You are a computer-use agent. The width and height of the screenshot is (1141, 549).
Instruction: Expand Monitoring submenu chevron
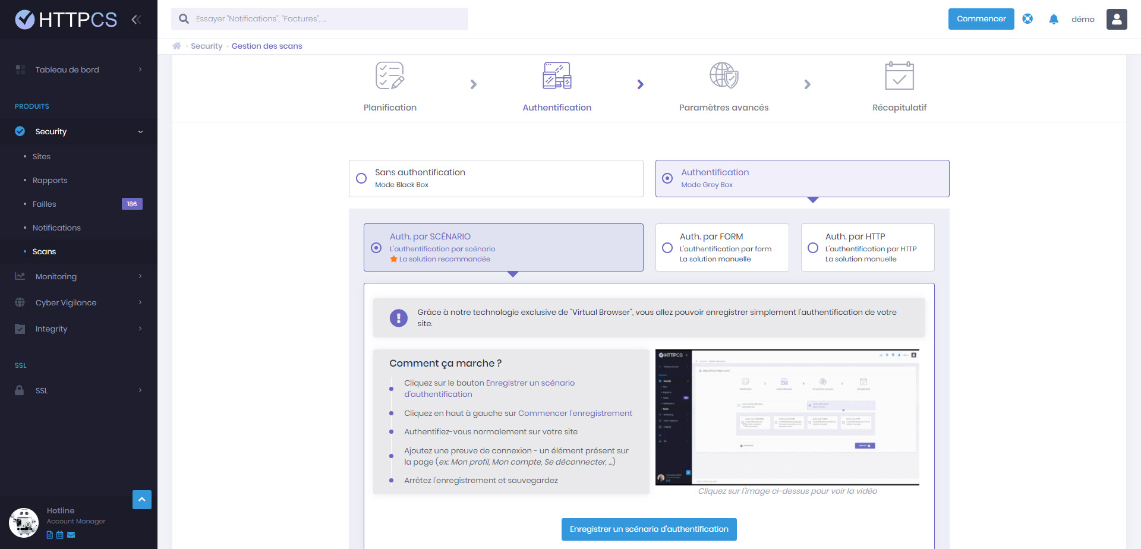click(140, 276)
